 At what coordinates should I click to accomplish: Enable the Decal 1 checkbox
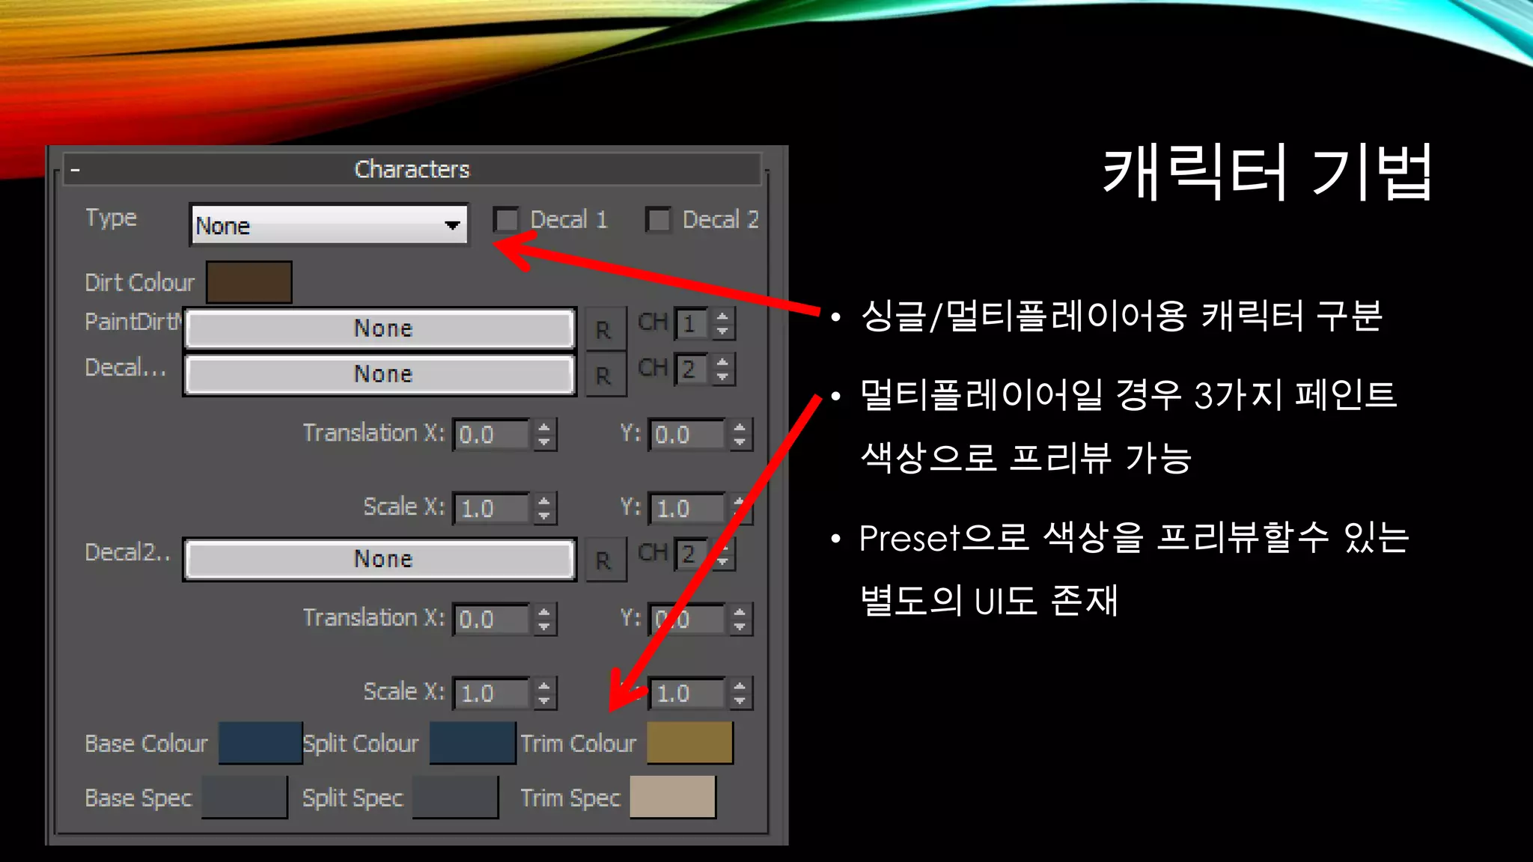tap(507, 220)
